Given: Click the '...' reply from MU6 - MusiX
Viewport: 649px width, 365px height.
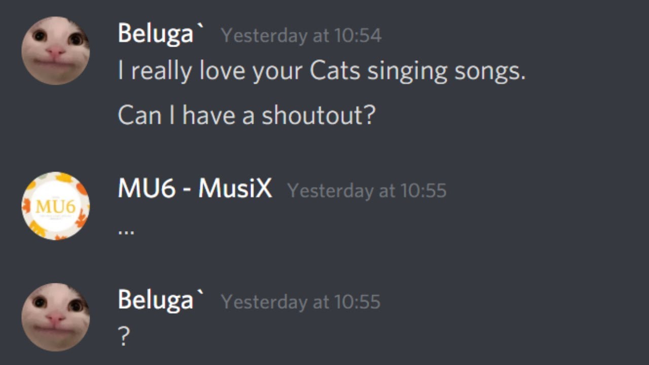Looking at the screenshot, I should coord(126,231).
